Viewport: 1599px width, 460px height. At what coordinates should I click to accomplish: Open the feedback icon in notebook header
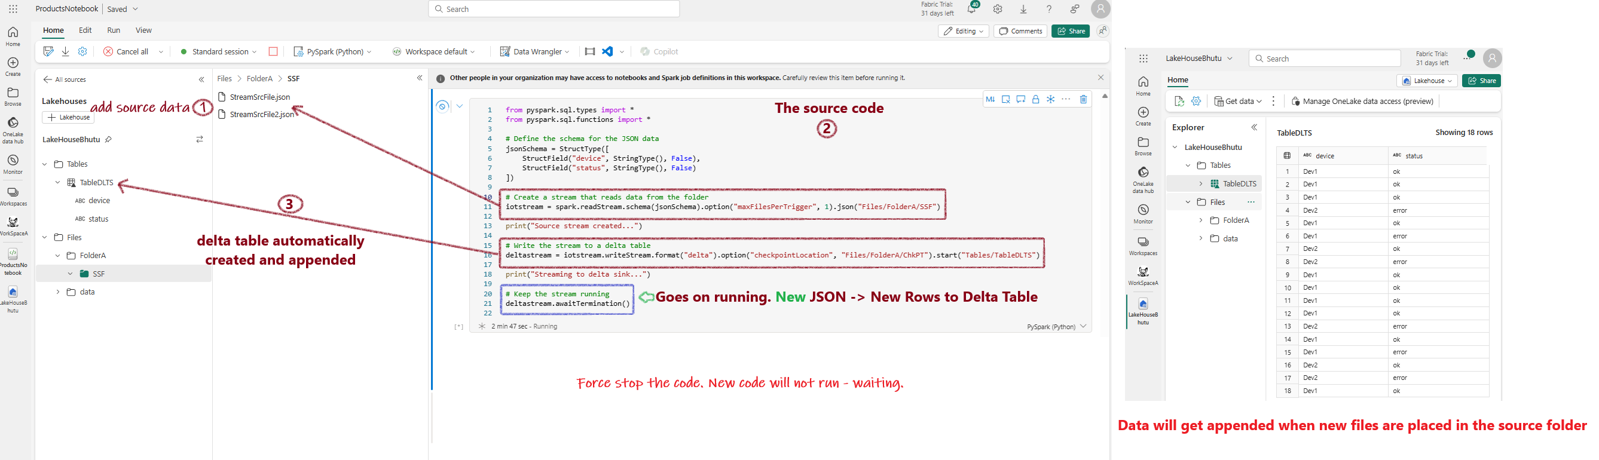tap(1075, 10)
